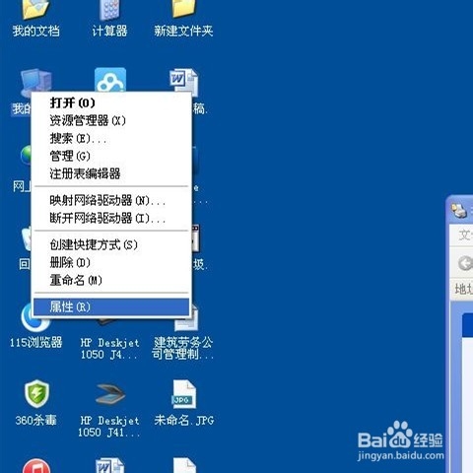The height and width of the screenshot is (473, 473).
Task: Click the 115浏览器 label text
Action: [x=35, y=343]
